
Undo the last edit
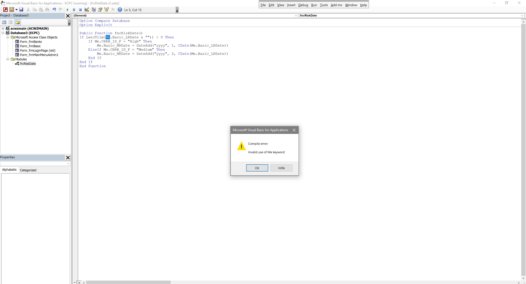[54, 10]
